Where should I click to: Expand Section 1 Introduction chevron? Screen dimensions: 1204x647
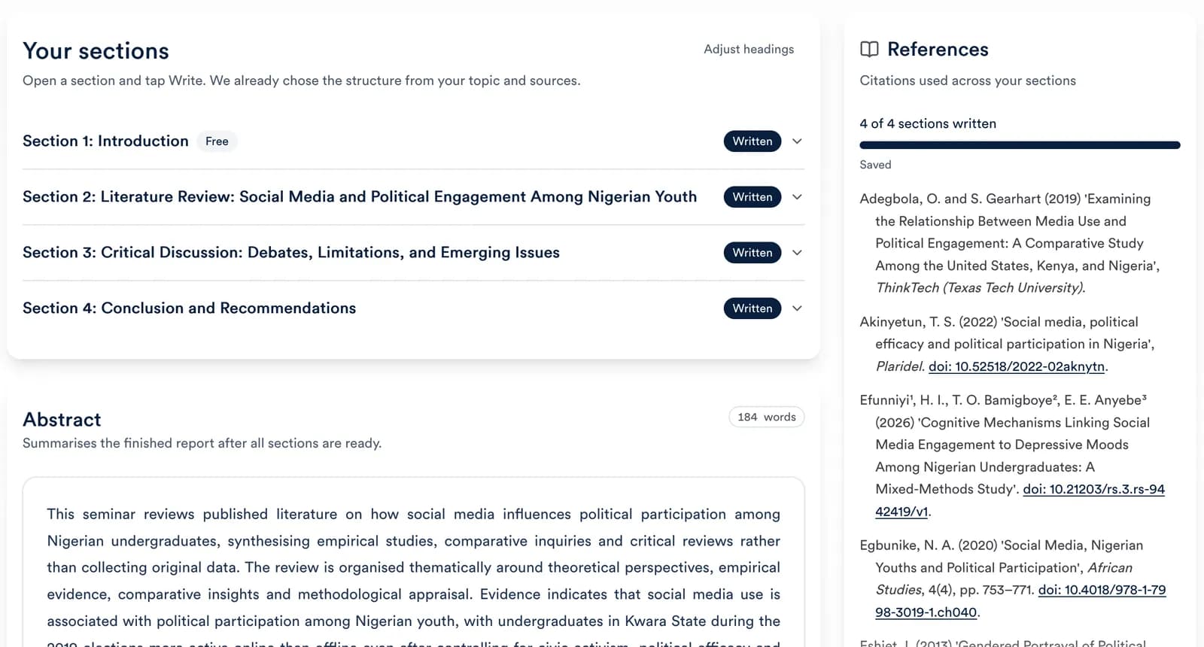point(797,141)
